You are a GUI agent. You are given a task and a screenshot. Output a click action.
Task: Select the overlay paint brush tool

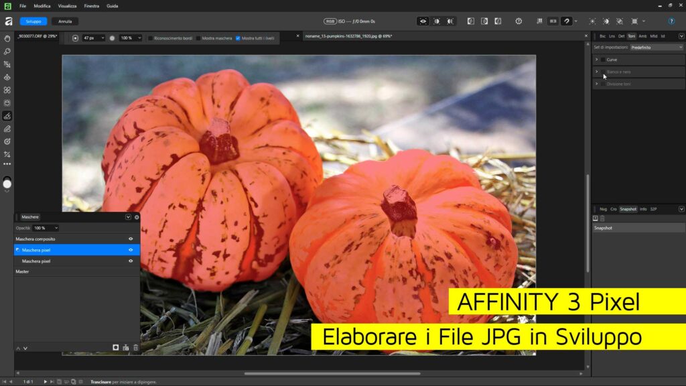click(7, 116)
